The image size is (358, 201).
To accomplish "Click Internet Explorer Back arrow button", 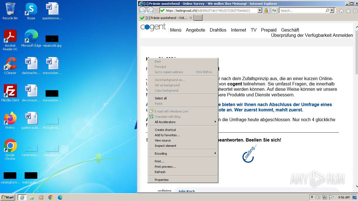I will point(142,11).
